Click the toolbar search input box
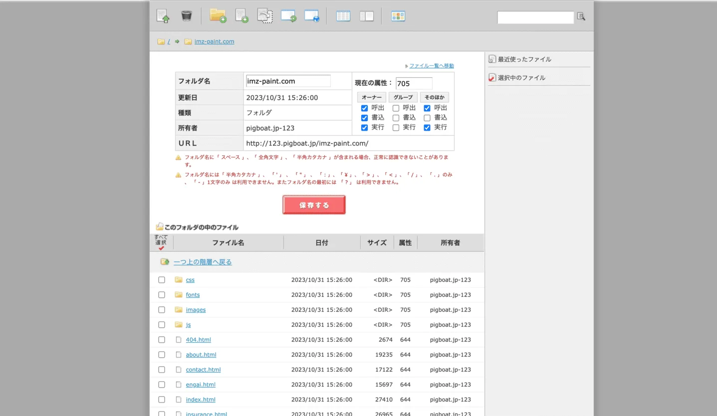The width and height of the screenshot is (717, 416). 535,17
